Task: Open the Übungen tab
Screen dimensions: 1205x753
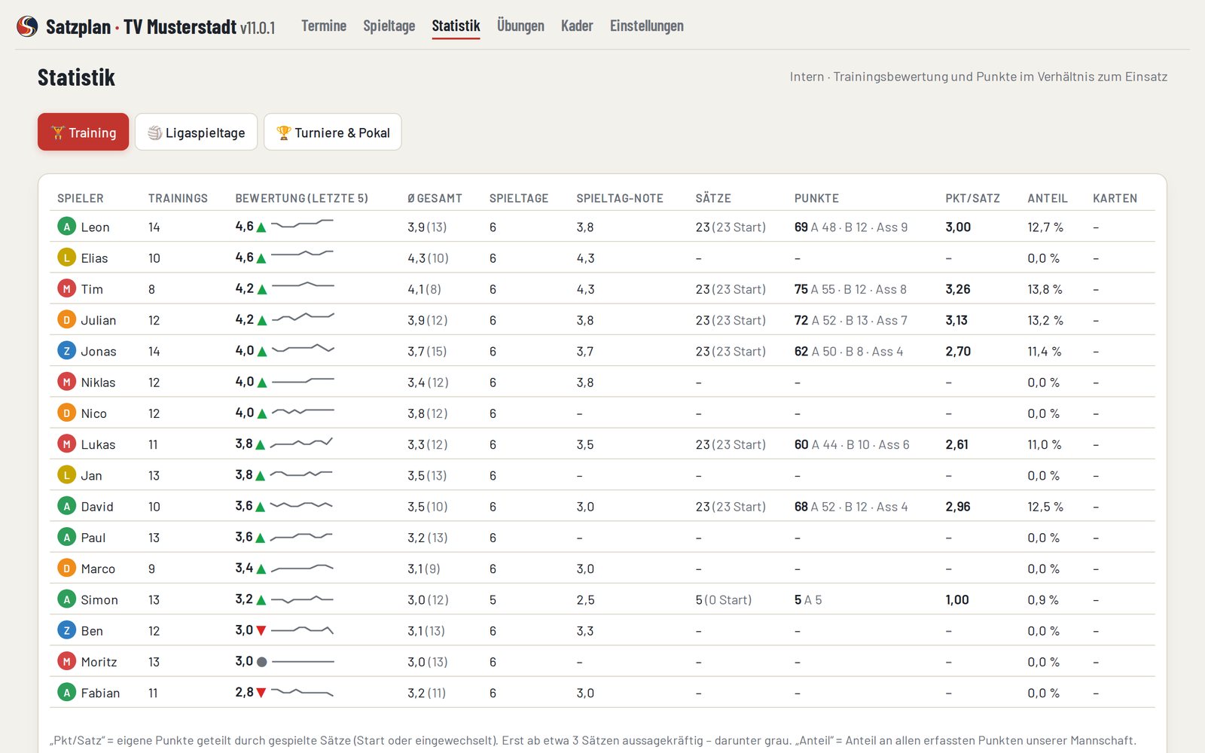Action: click(x=520, y=26)
